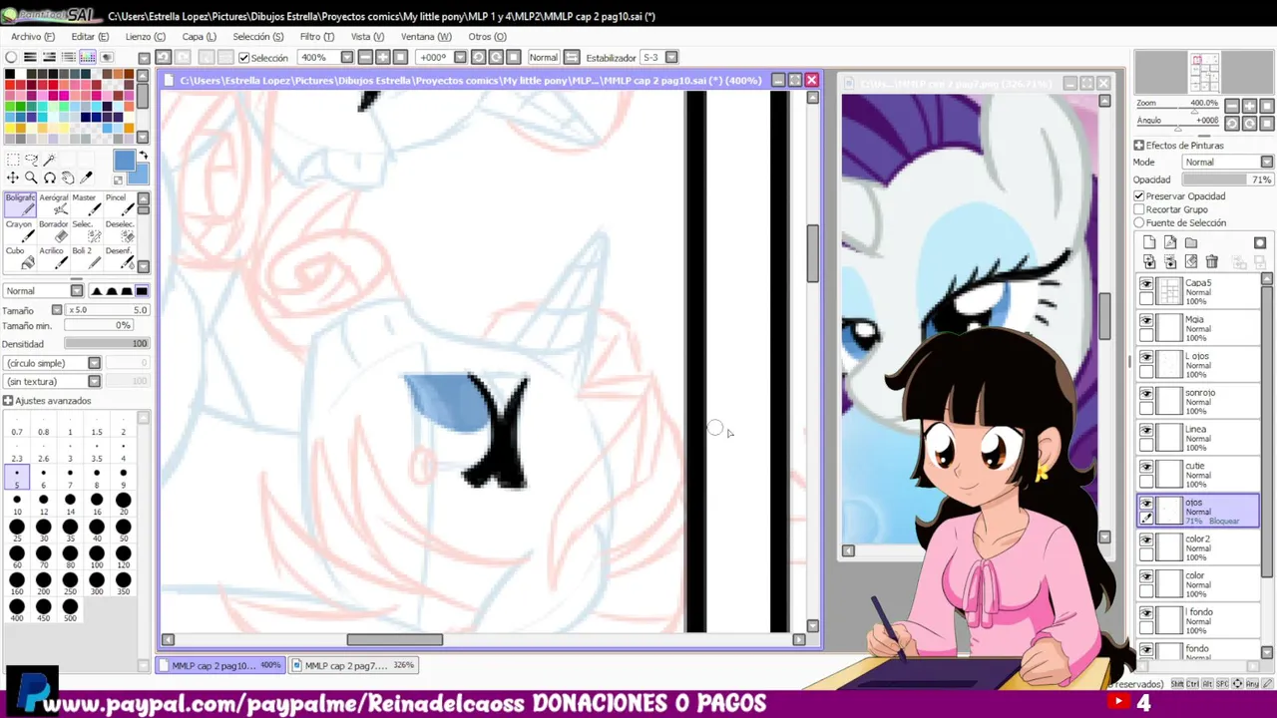1277x718 pixels.
Task: Open the Estabilizador S-3 dropdown
Action: [671, 57]
